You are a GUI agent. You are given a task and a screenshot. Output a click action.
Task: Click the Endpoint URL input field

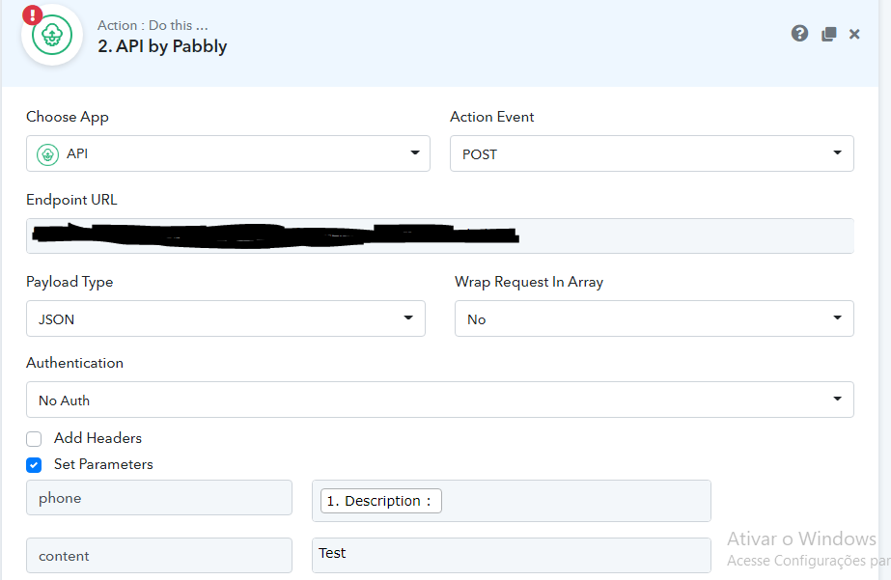coord(440,235)
